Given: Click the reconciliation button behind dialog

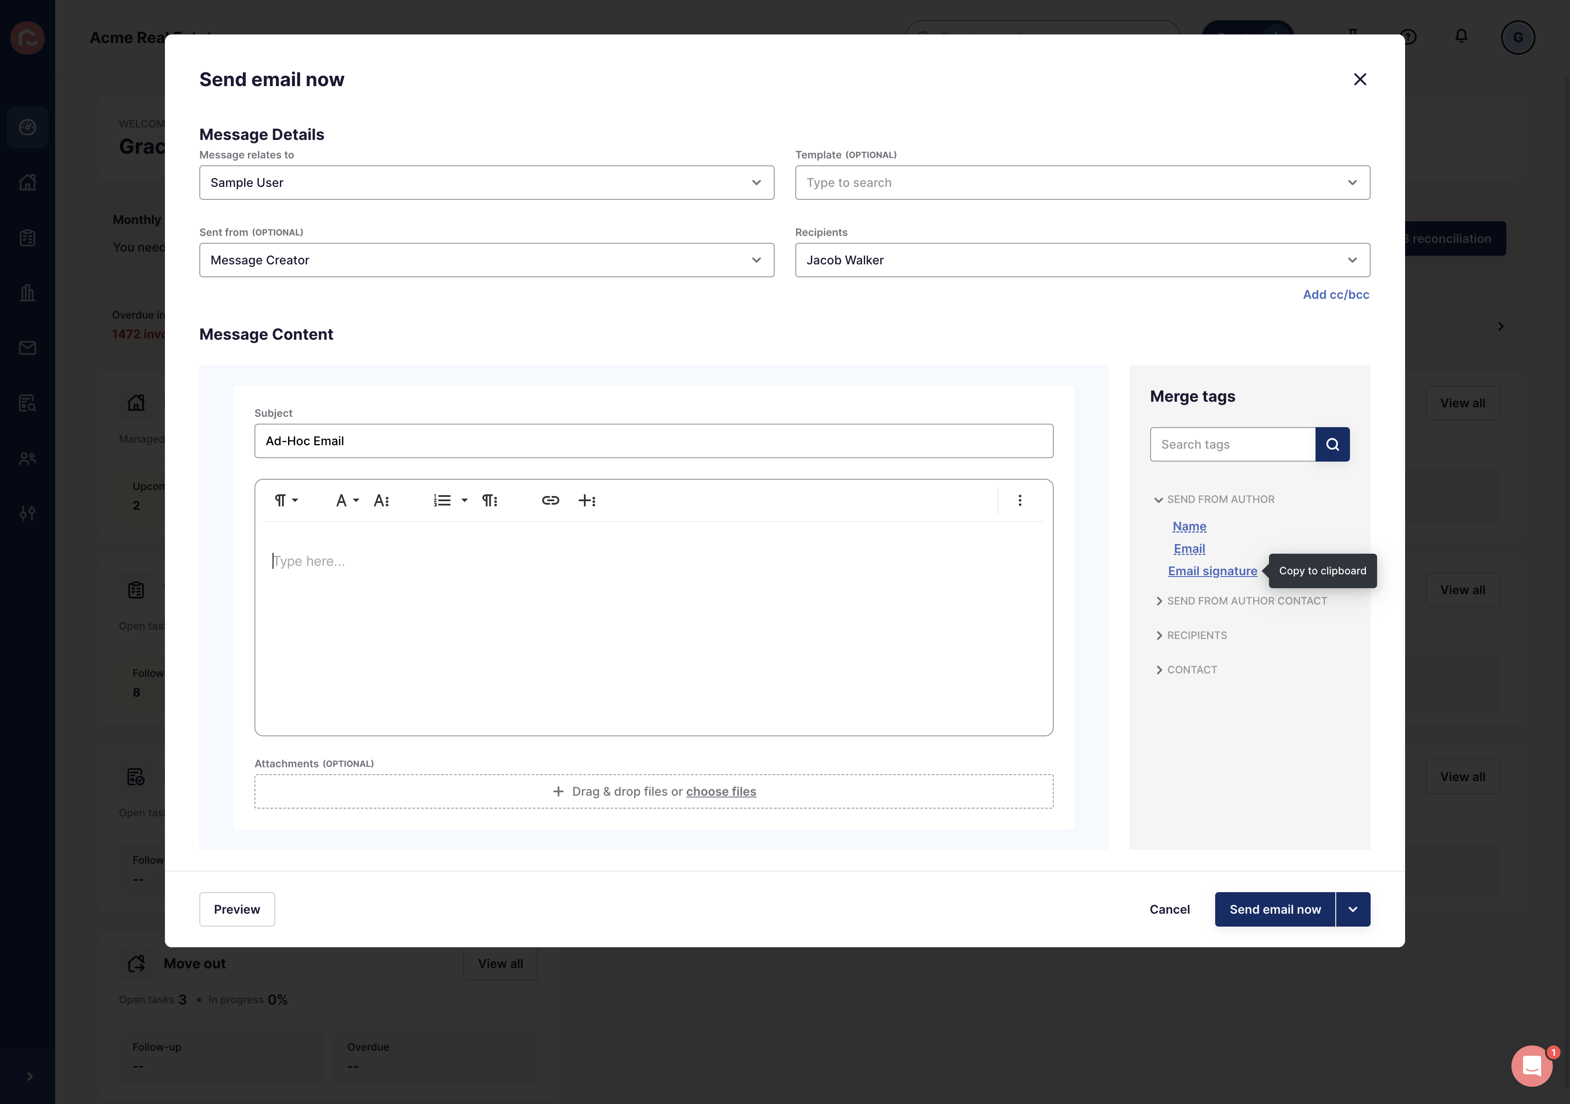Looking at the screenshot, I should [x=1455, y=239].
